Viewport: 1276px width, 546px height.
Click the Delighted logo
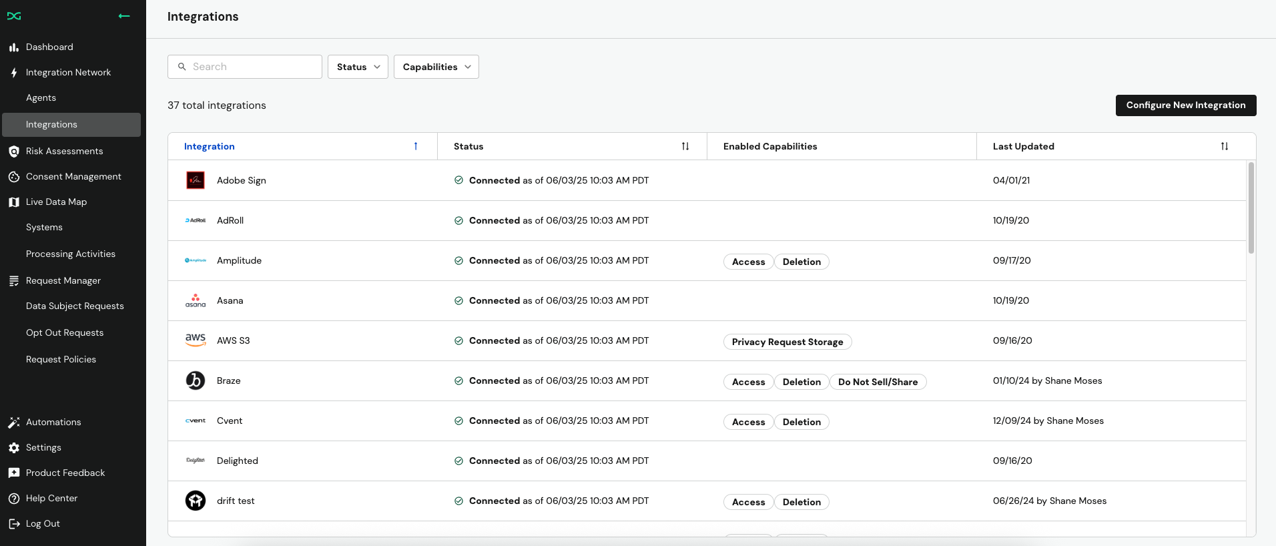pos(196,461)
